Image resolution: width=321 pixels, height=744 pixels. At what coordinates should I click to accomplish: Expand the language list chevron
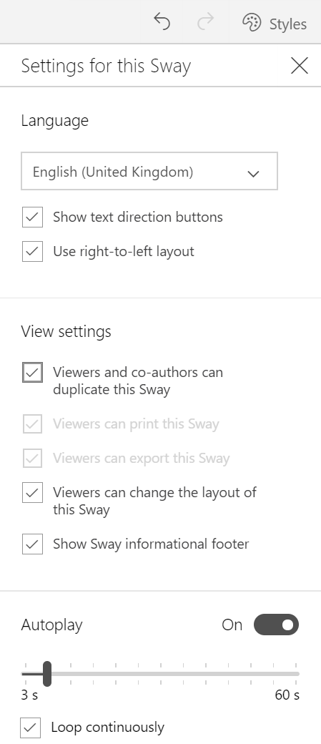254,174
